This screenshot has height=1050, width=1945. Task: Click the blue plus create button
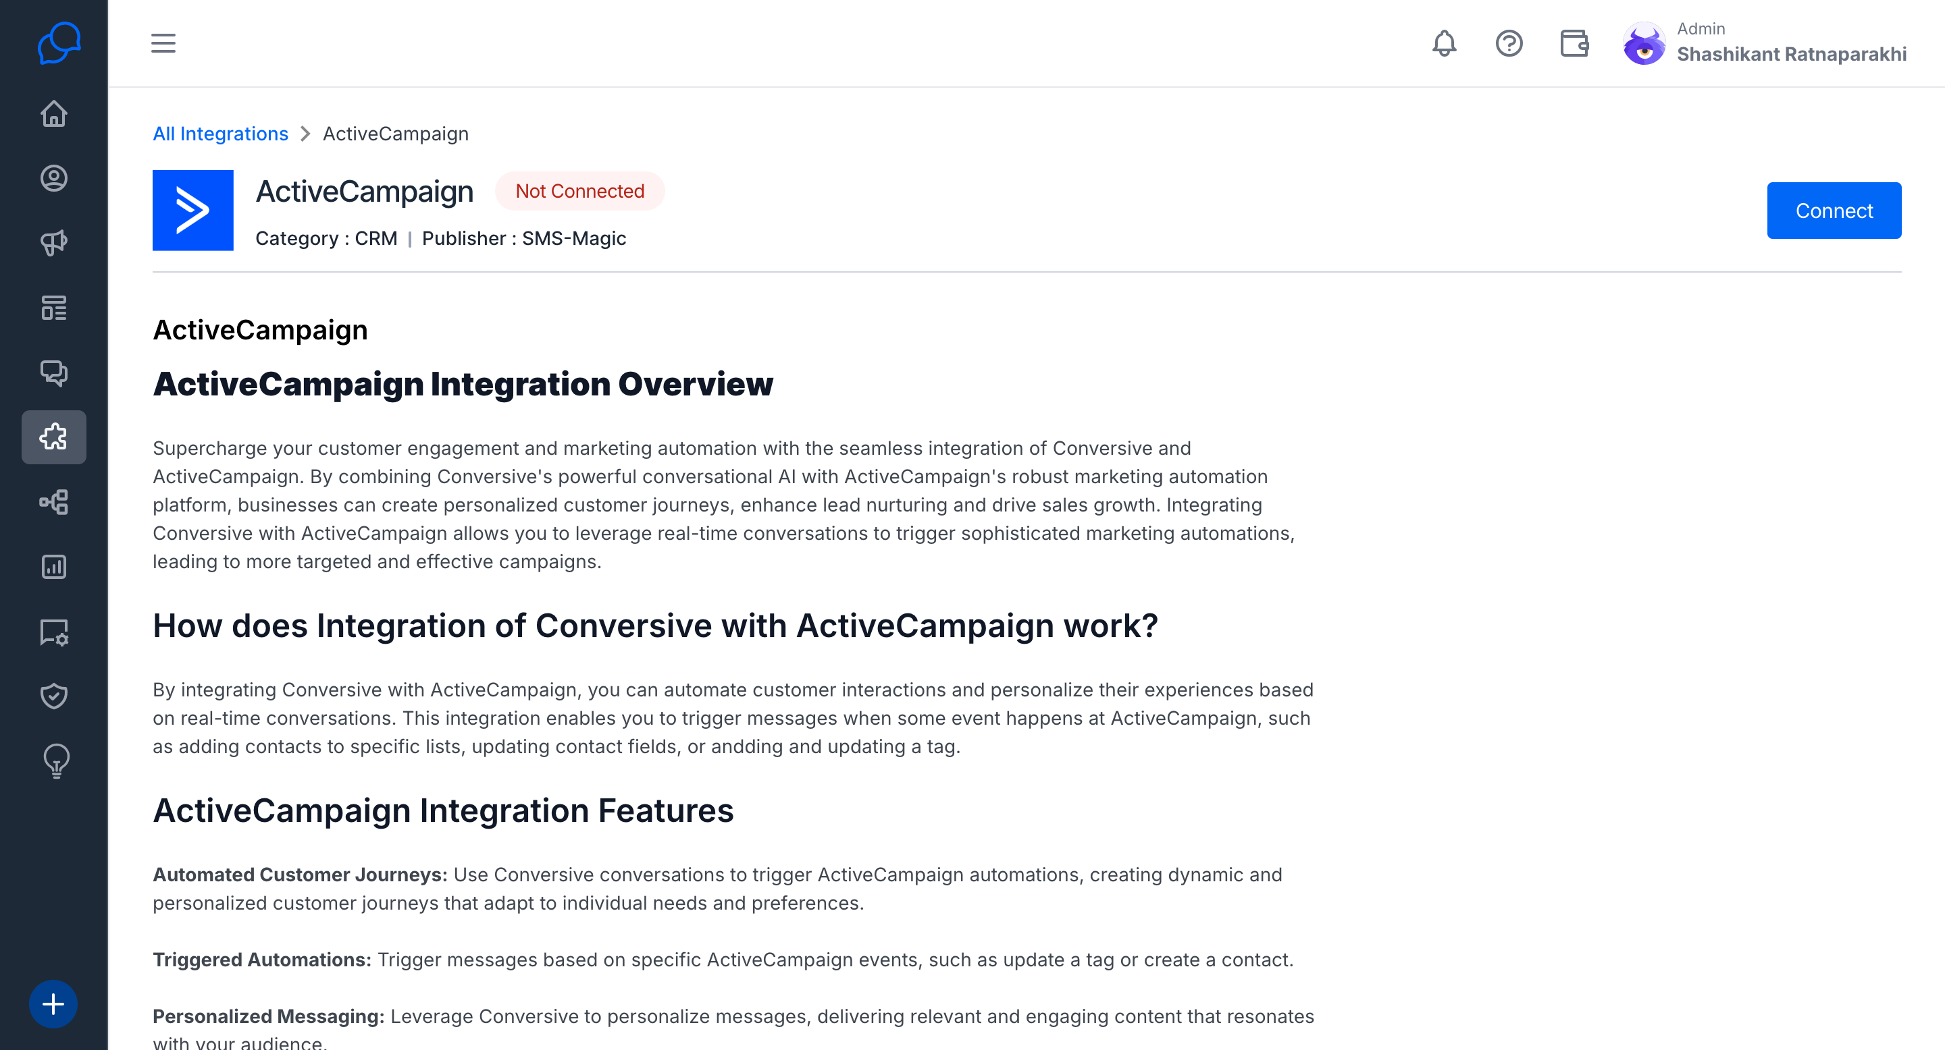click(x=53, y=1004)
